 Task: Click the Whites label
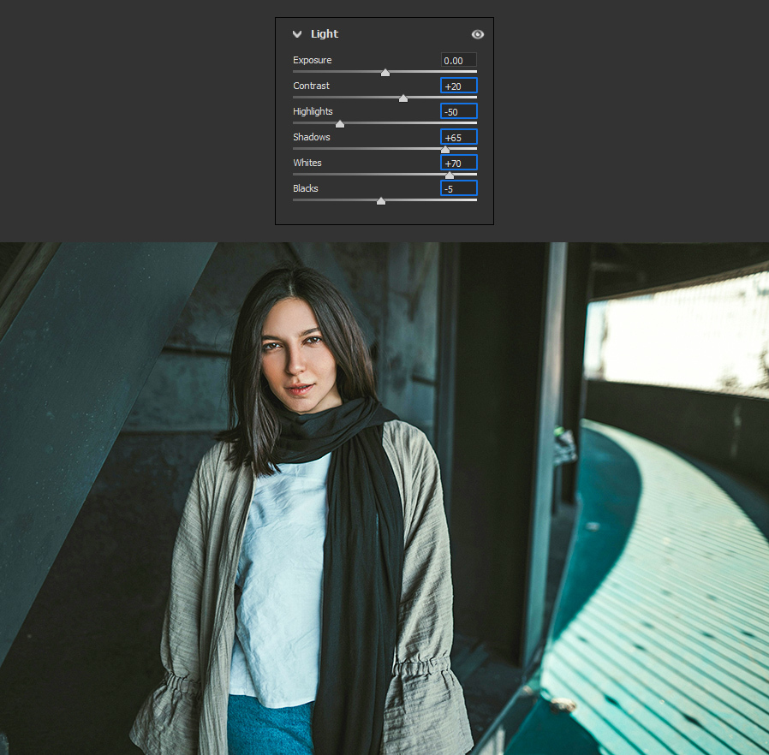pyautogui.click(x=307, y=163)
